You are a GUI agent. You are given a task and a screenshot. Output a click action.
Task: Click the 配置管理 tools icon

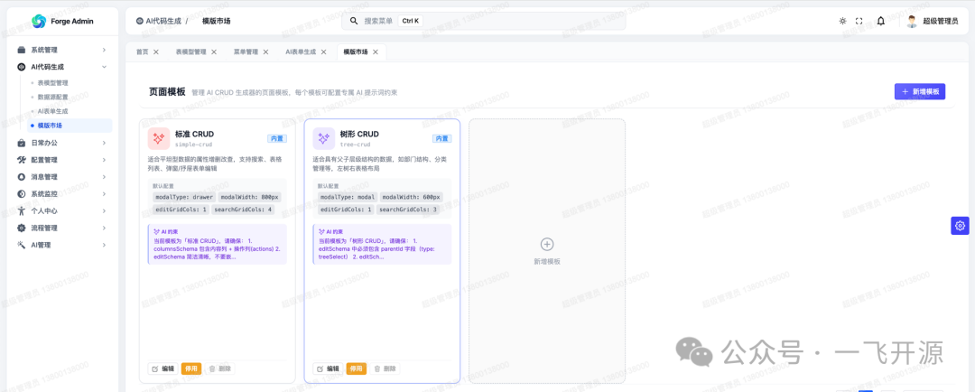[22, 160]
